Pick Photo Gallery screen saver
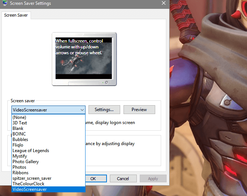Viewport: 247px width, 196px height. coord(25,162)
